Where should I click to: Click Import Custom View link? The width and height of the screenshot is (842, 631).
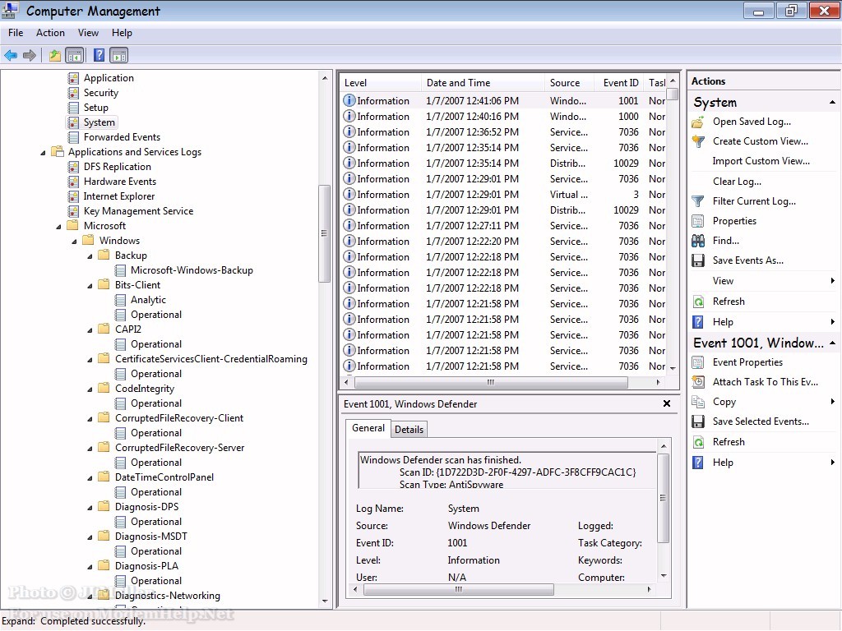761,161
